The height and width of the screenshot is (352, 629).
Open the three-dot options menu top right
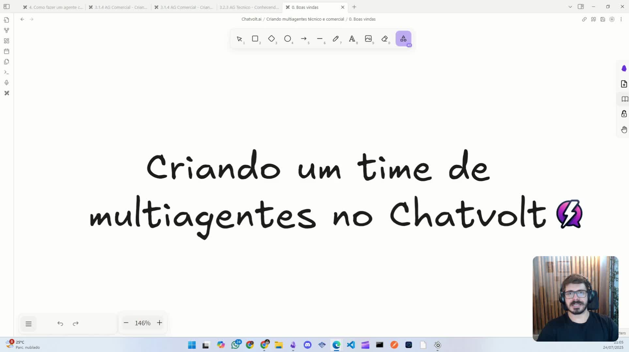621,19
